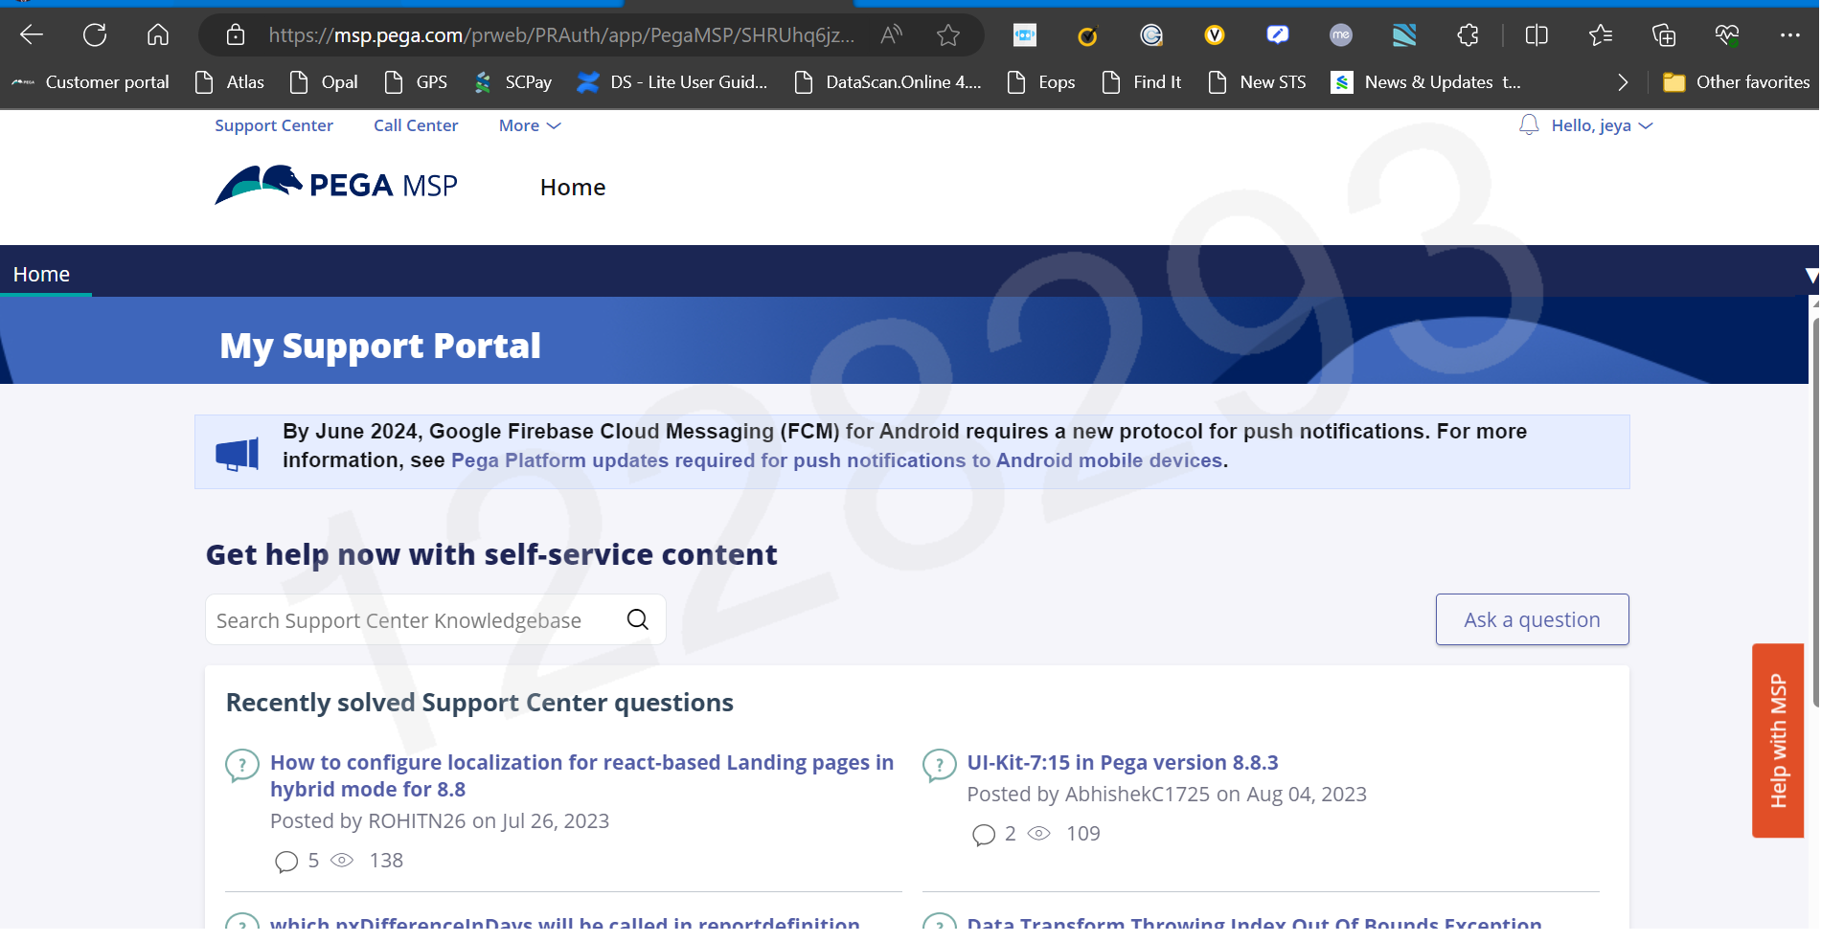This screenshot has width=1821, height=942.
Task: Expand the collapse arrow at navigation bar edge
Action: [x=1811, y=276]
